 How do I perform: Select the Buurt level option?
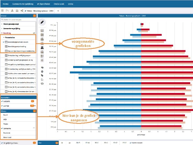pyautogui.click(x=5, y=115)
